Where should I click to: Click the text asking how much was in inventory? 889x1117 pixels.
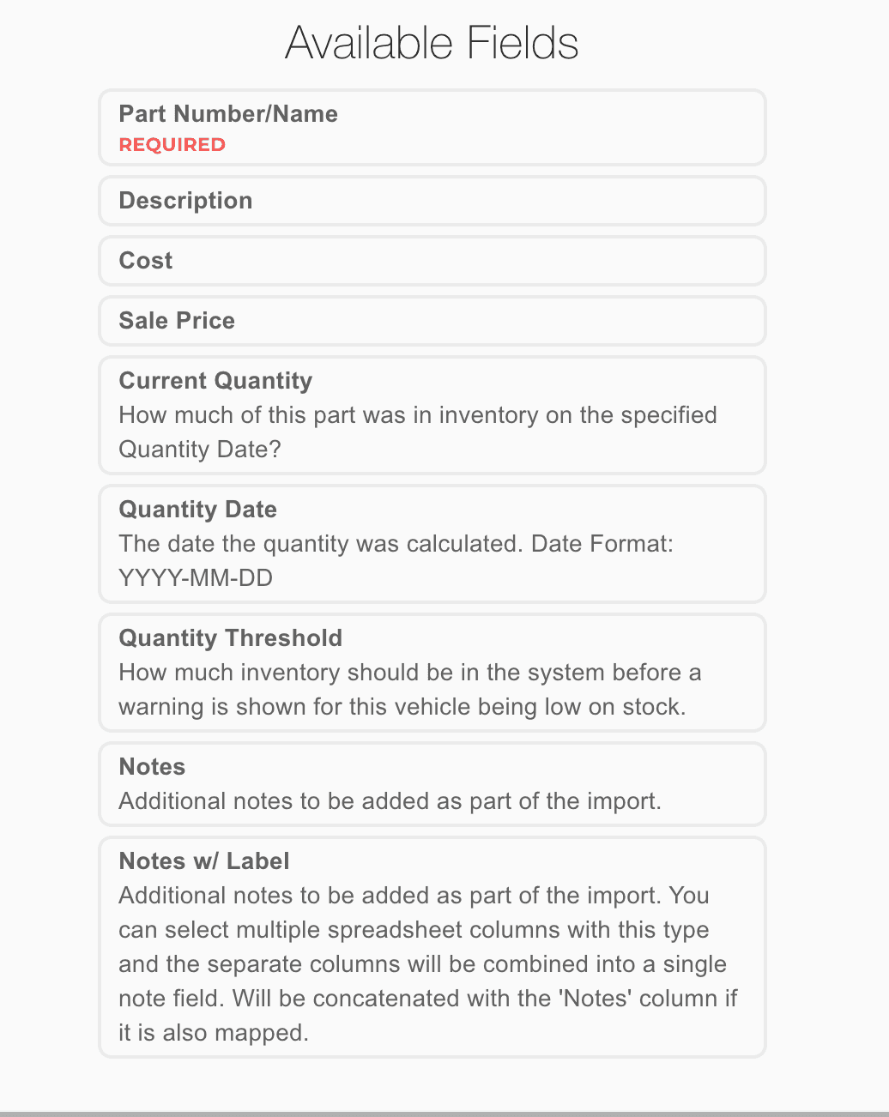(x=417, y=415)
